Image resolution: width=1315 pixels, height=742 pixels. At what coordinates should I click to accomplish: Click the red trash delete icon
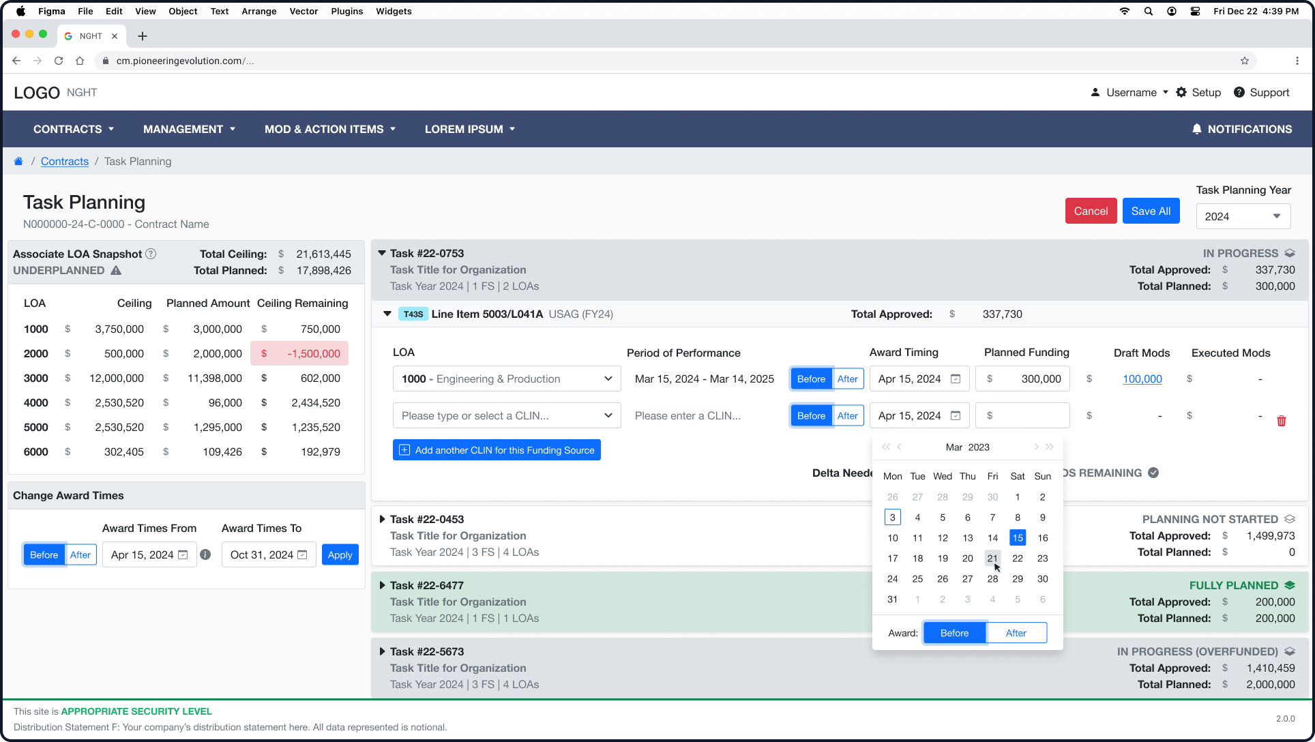1281,421
